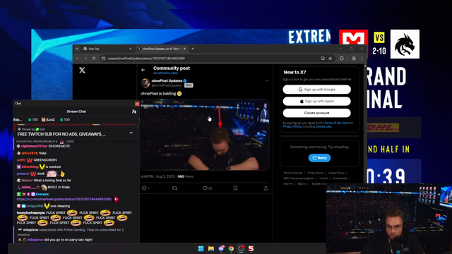Open chat community users icon
Viewport: 452px width, 254px height.
click(x=134, y=111)
